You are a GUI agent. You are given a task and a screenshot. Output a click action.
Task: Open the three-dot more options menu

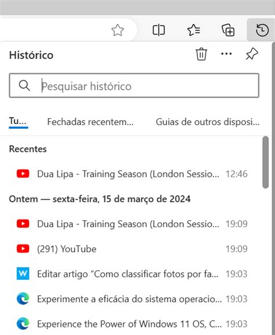pos(226,54)
